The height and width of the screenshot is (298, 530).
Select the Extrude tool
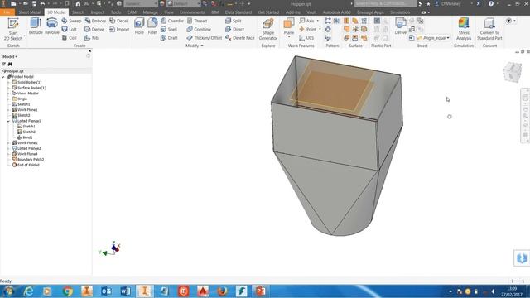pos(36,26)
